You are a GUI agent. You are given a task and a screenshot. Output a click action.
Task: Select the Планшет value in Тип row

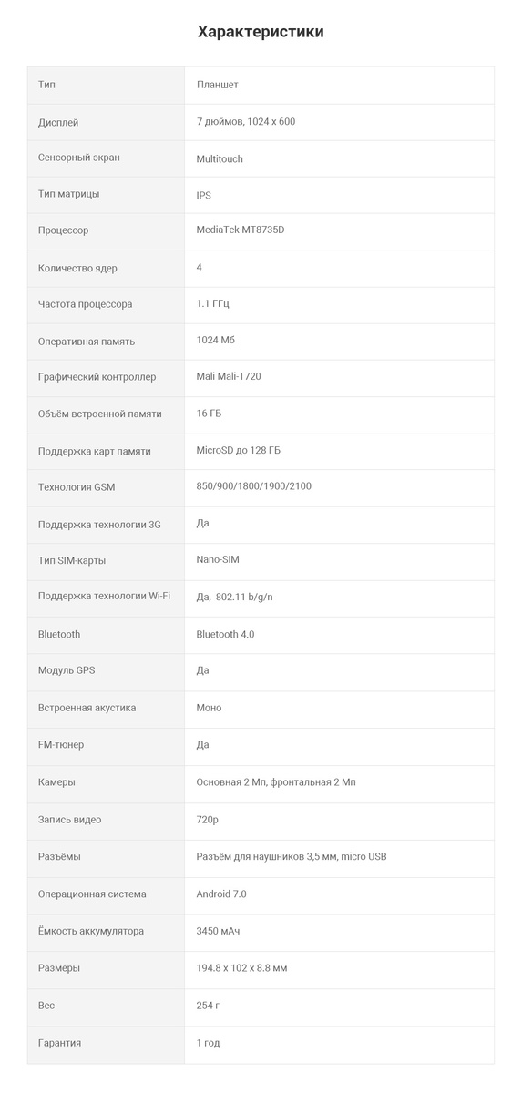pos(218,85)
